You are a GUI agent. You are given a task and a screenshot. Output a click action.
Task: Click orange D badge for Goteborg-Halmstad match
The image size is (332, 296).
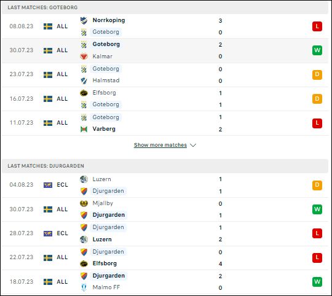pyautogui.click(x=317, y=75)
